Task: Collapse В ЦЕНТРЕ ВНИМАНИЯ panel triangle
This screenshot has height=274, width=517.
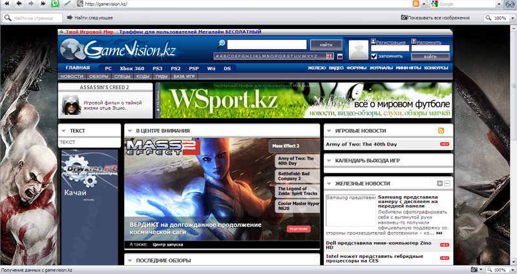Action: tap(130, 131)
